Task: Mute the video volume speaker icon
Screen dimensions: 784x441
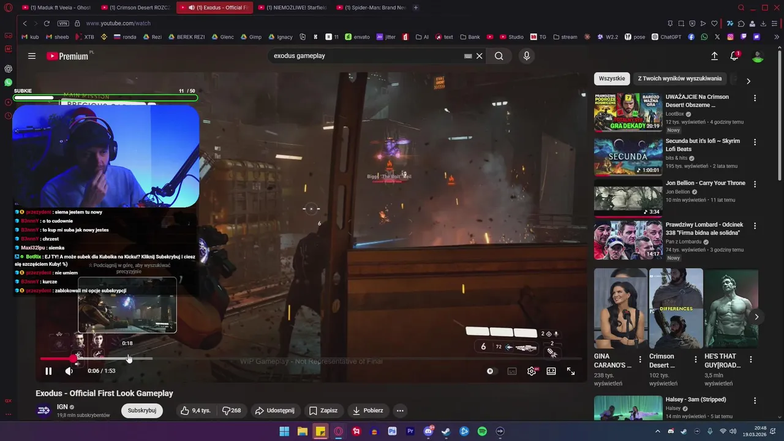Action: (x=69, y=371)
